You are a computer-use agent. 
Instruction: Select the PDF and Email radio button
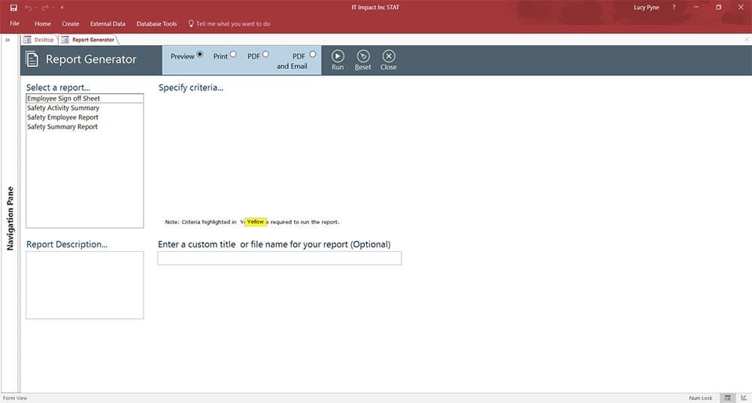tap(313, 54)
